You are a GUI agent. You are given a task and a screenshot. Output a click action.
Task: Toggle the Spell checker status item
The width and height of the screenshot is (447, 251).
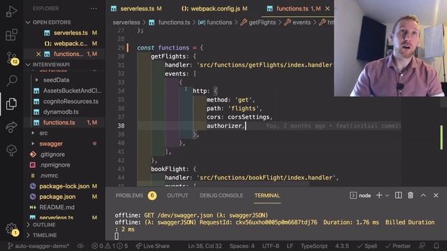point(367,246)
